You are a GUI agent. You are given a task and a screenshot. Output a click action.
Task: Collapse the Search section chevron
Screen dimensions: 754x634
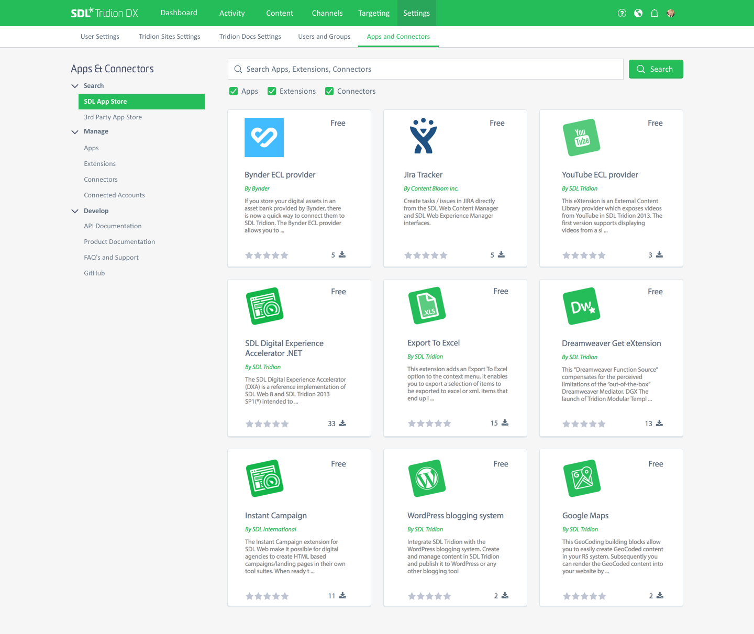coord(75,86)
